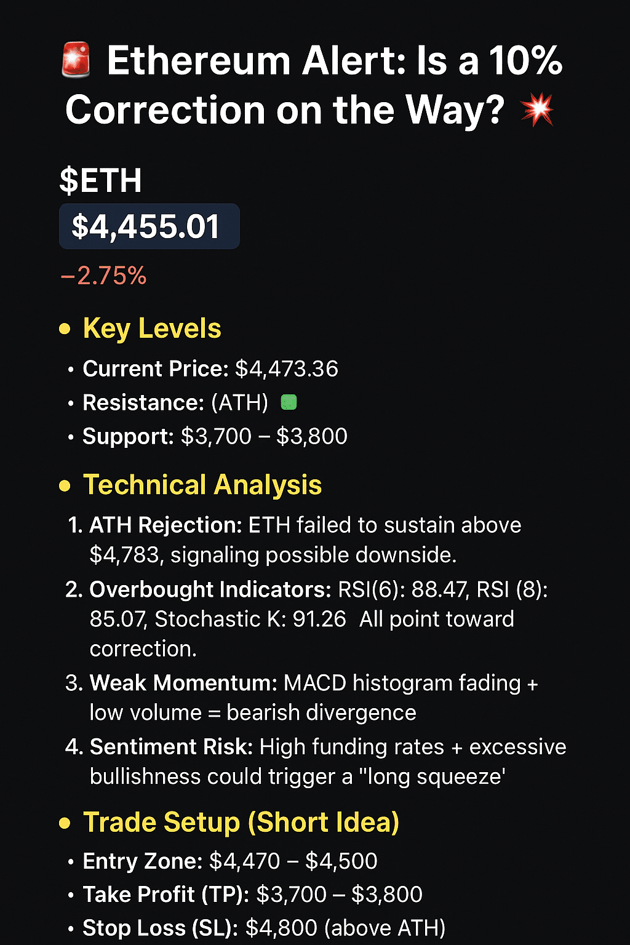Click the yellow bullet beside Trade Setup
Image resolution: width=630 pixels, height=945 pixels.
tap(65, 823)
